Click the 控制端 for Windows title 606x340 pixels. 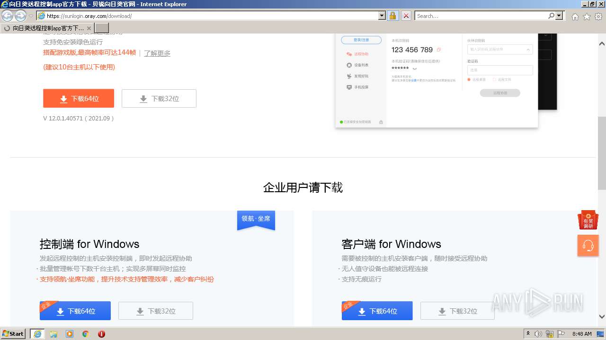89,244
